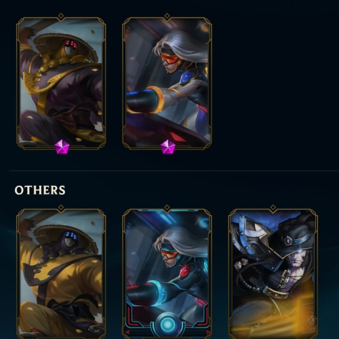339x339 pixels.
Task: Click diamond ornament atop the white-suit goggles card
Action: click(x=167, y=16)
